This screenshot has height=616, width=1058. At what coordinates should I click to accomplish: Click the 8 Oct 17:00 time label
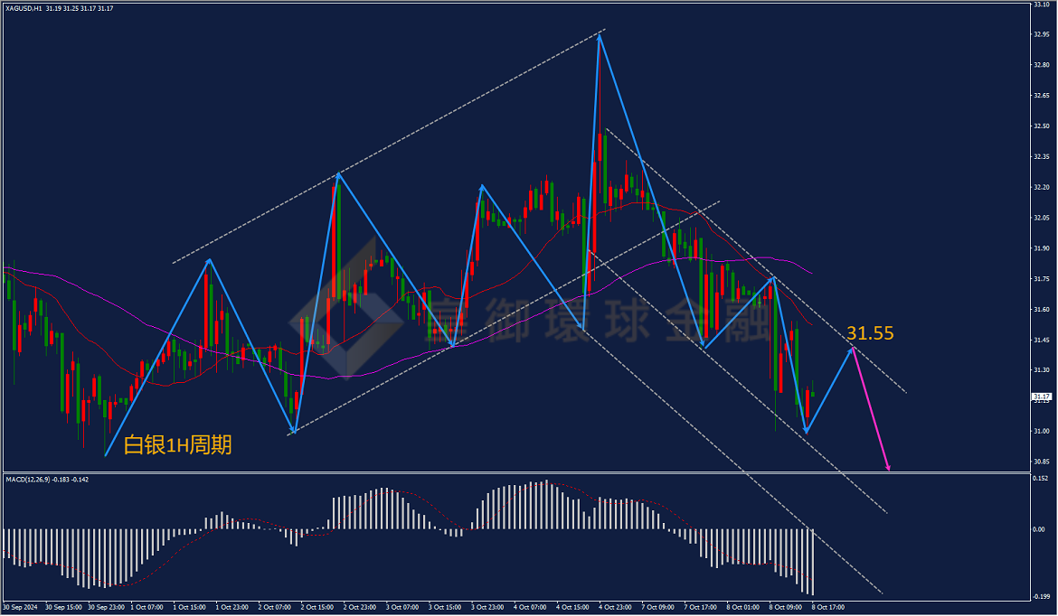tap(828, 607)
